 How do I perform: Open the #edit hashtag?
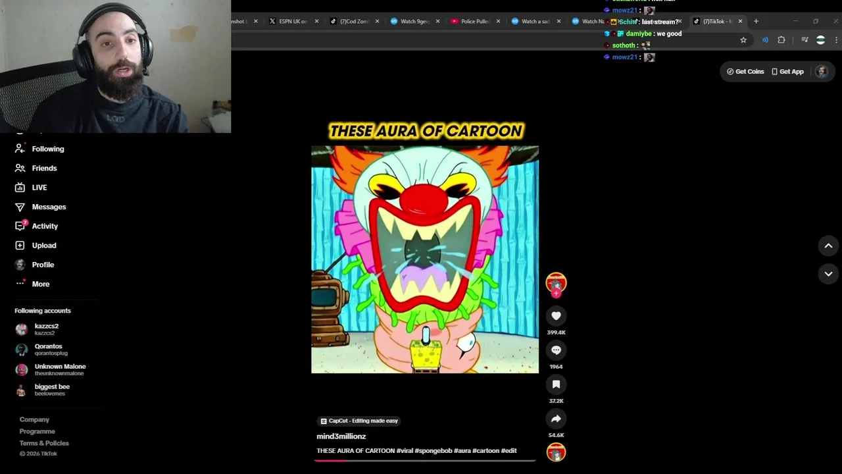[508, 451]
